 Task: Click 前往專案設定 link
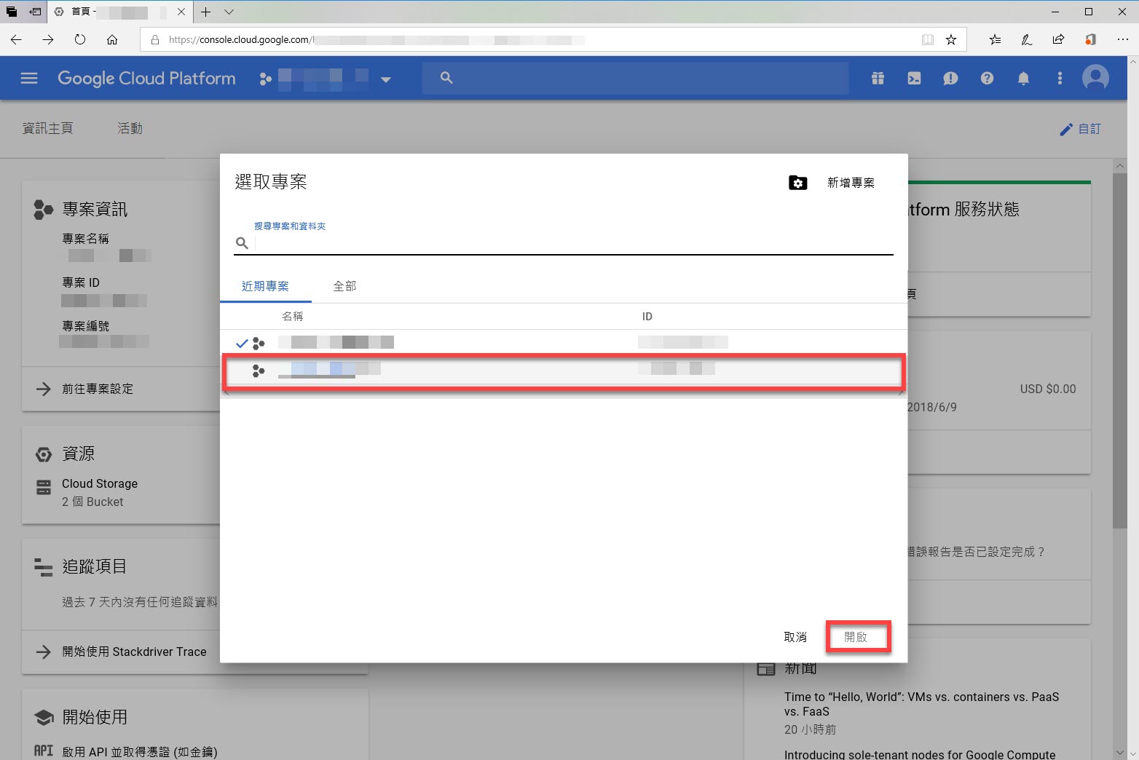click(98, 389)
